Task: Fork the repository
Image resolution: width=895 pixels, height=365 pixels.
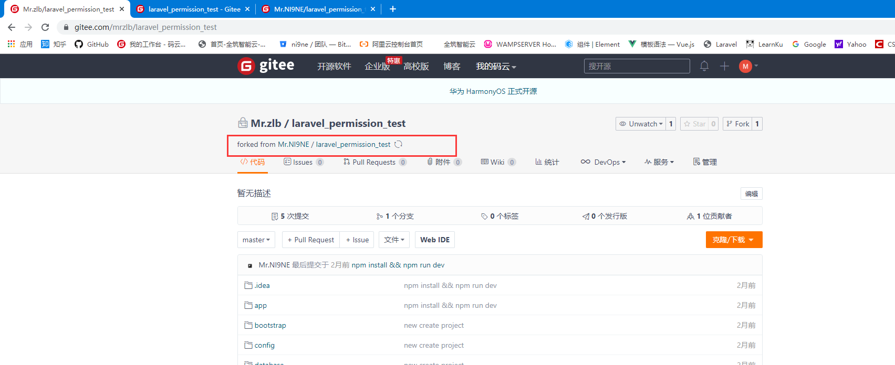Action: [737, 124]
